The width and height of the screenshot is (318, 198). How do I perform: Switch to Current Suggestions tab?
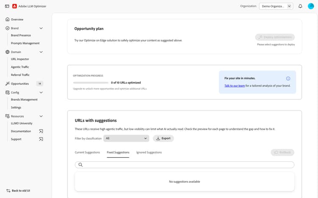87,152
